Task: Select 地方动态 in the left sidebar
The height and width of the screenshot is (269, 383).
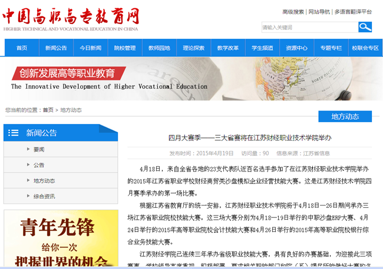Action: coord(44,181)
